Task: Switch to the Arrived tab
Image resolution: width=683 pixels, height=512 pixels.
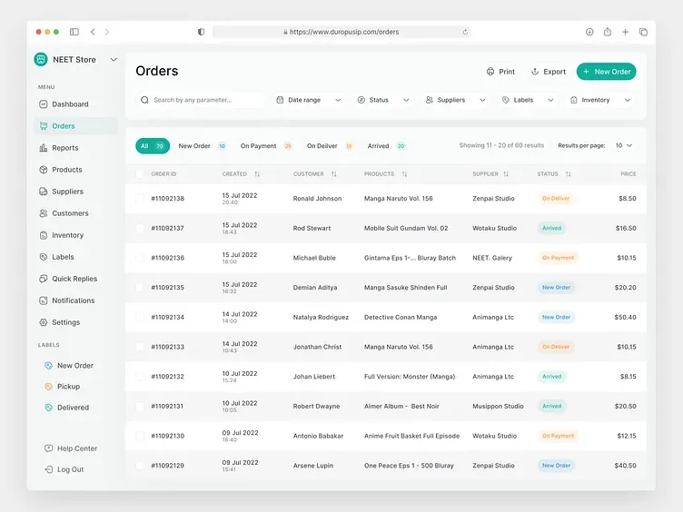Action: pos(387,146)
